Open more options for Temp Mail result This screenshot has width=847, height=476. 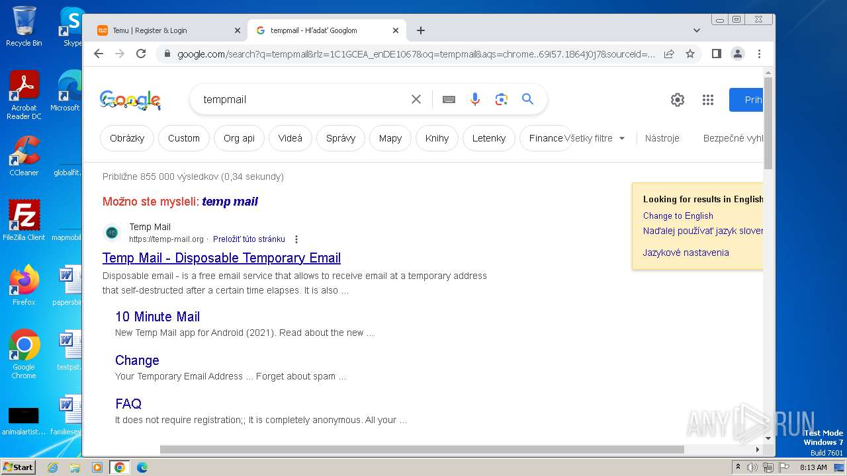296,239
